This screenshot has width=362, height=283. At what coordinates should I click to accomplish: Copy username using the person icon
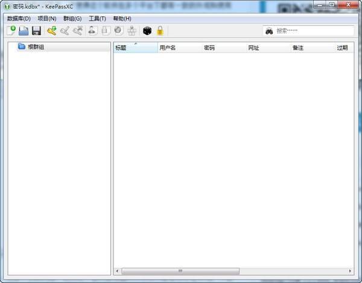(x=92, y=30)
